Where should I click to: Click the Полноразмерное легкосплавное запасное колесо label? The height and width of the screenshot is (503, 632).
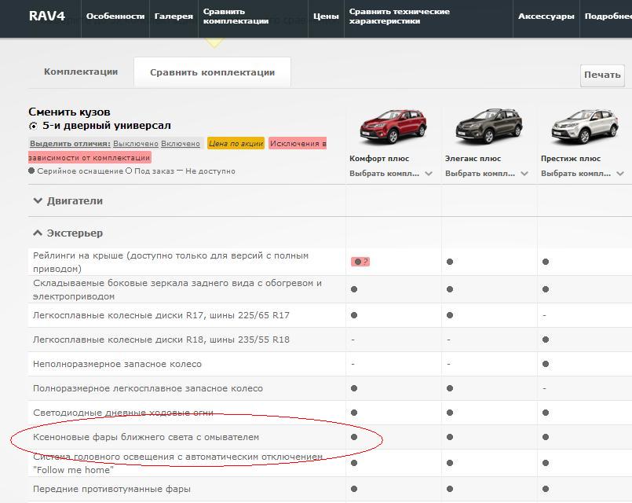[x=148, y=388]
